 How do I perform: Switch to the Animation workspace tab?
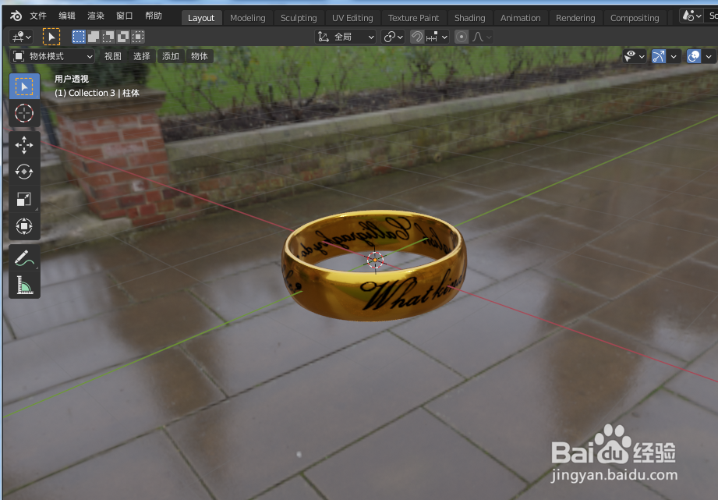tap(520, 18)
